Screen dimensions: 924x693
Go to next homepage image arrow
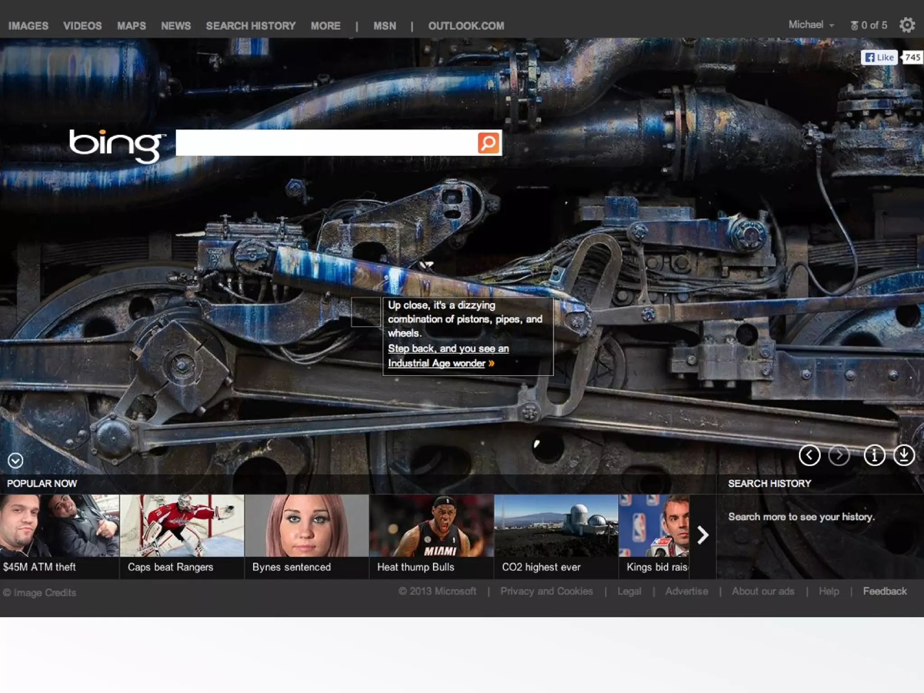pos(839,455)
